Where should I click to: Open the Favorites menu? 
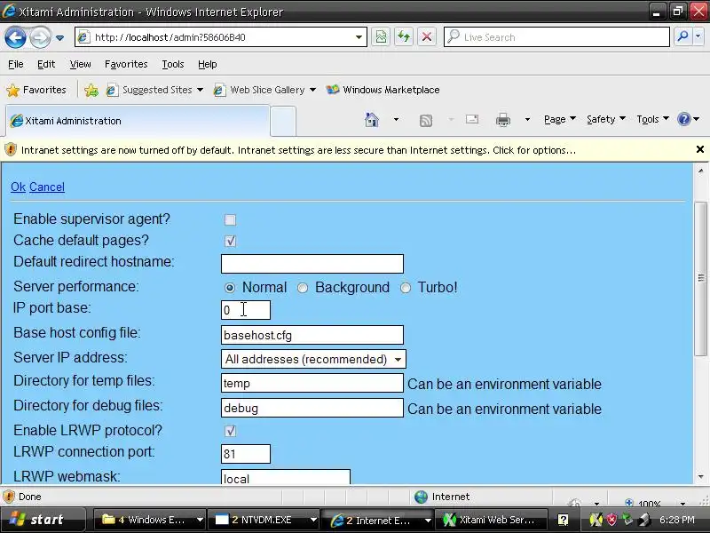point(126,64)
